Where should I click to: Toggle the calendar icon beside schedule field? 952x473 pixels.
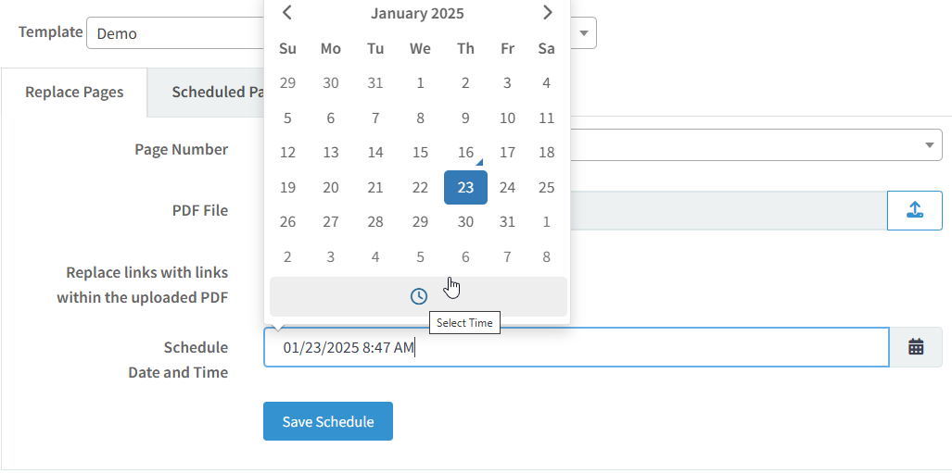click(916, 347)
